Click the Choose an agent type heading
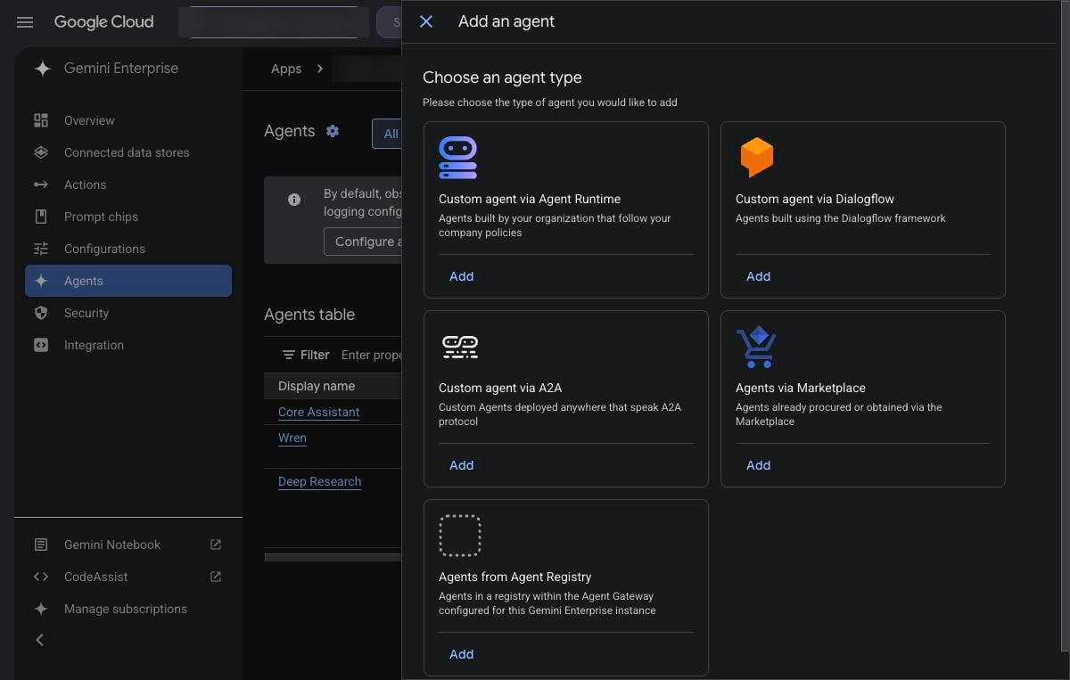 tap(502, 78)
